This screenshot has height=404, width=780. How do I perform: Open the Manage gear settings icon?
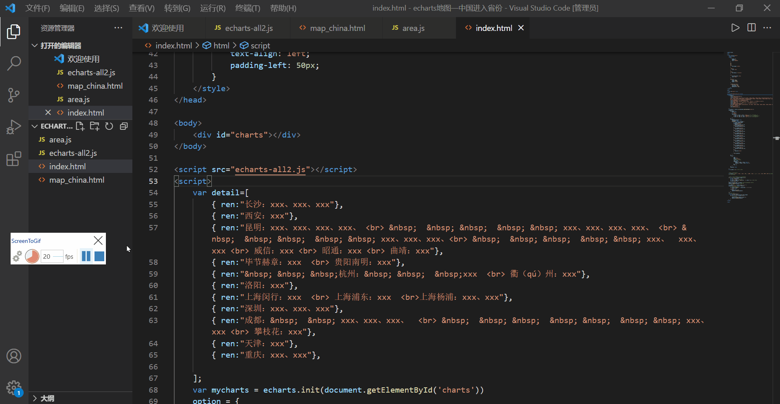[x=14, y=388]
